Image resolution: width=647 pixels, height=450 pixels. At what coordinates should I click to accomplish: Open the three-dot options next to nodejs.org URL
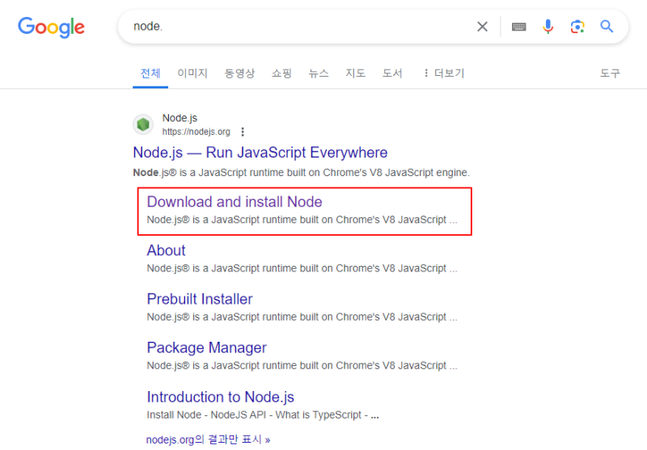243,132
